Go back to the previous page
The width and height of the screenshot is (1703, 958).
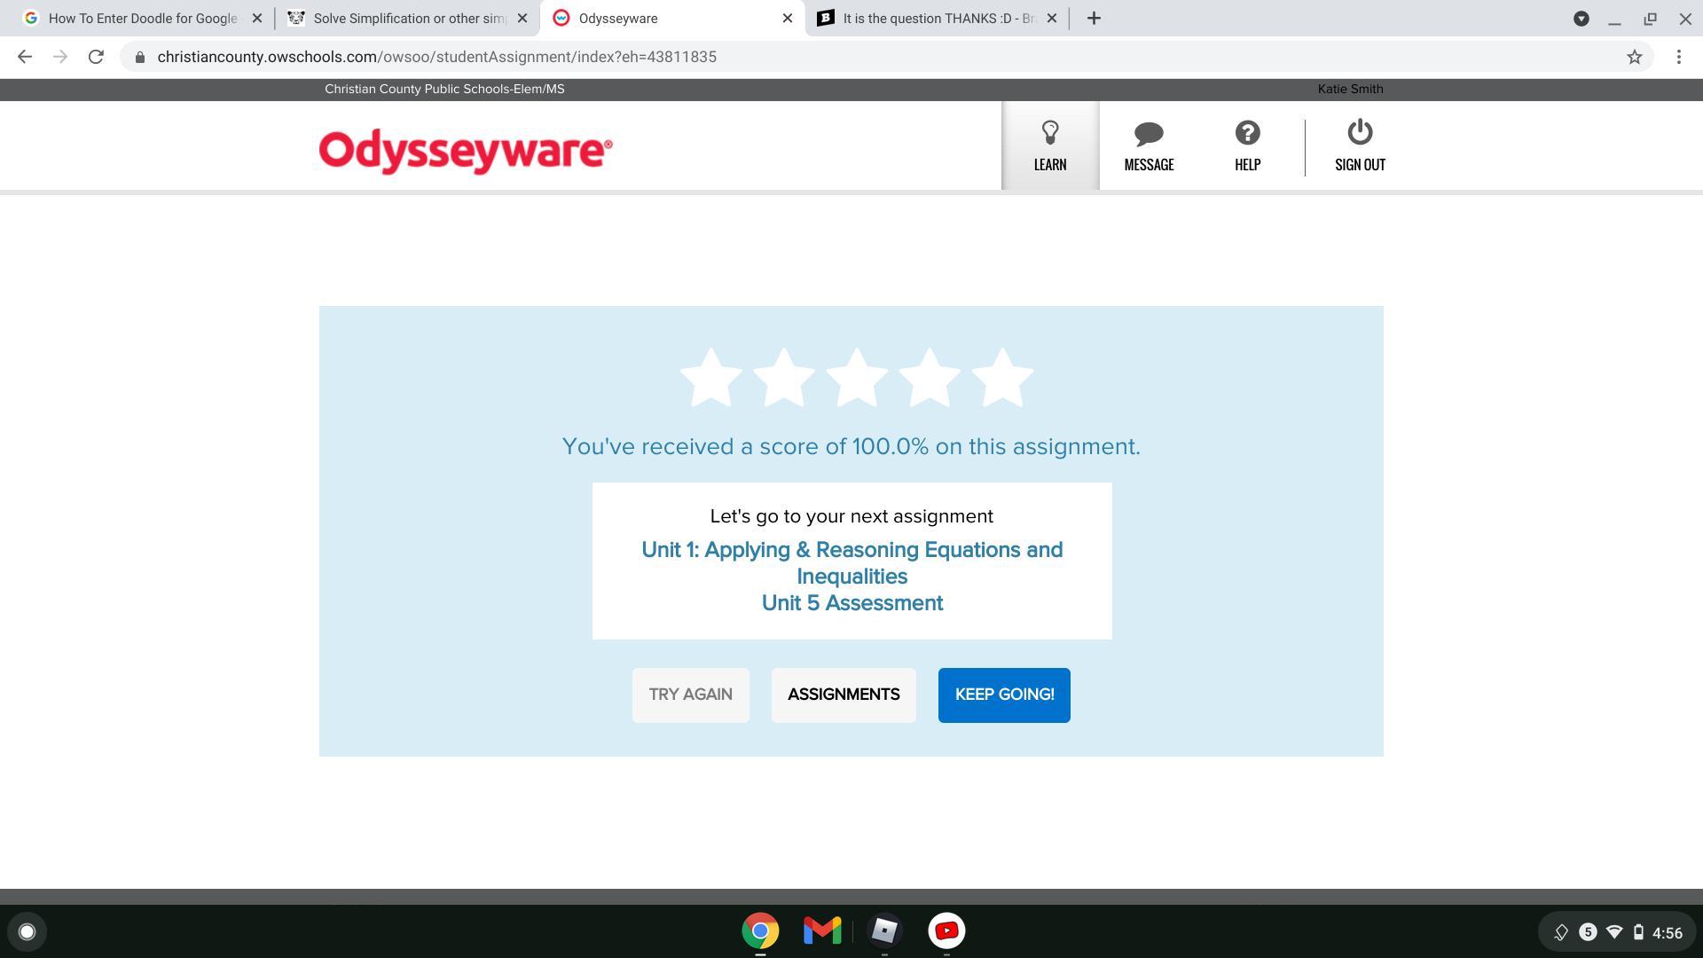click(25, 57)
